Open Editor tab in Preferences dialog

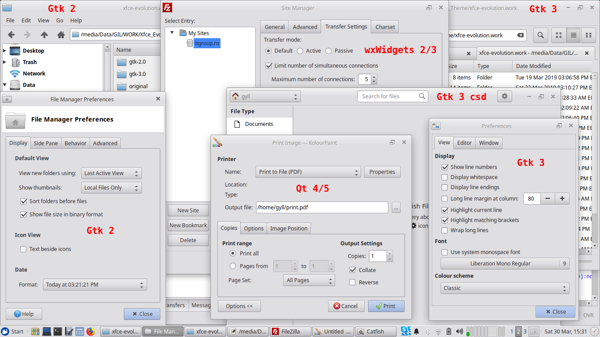click(464, 143)
